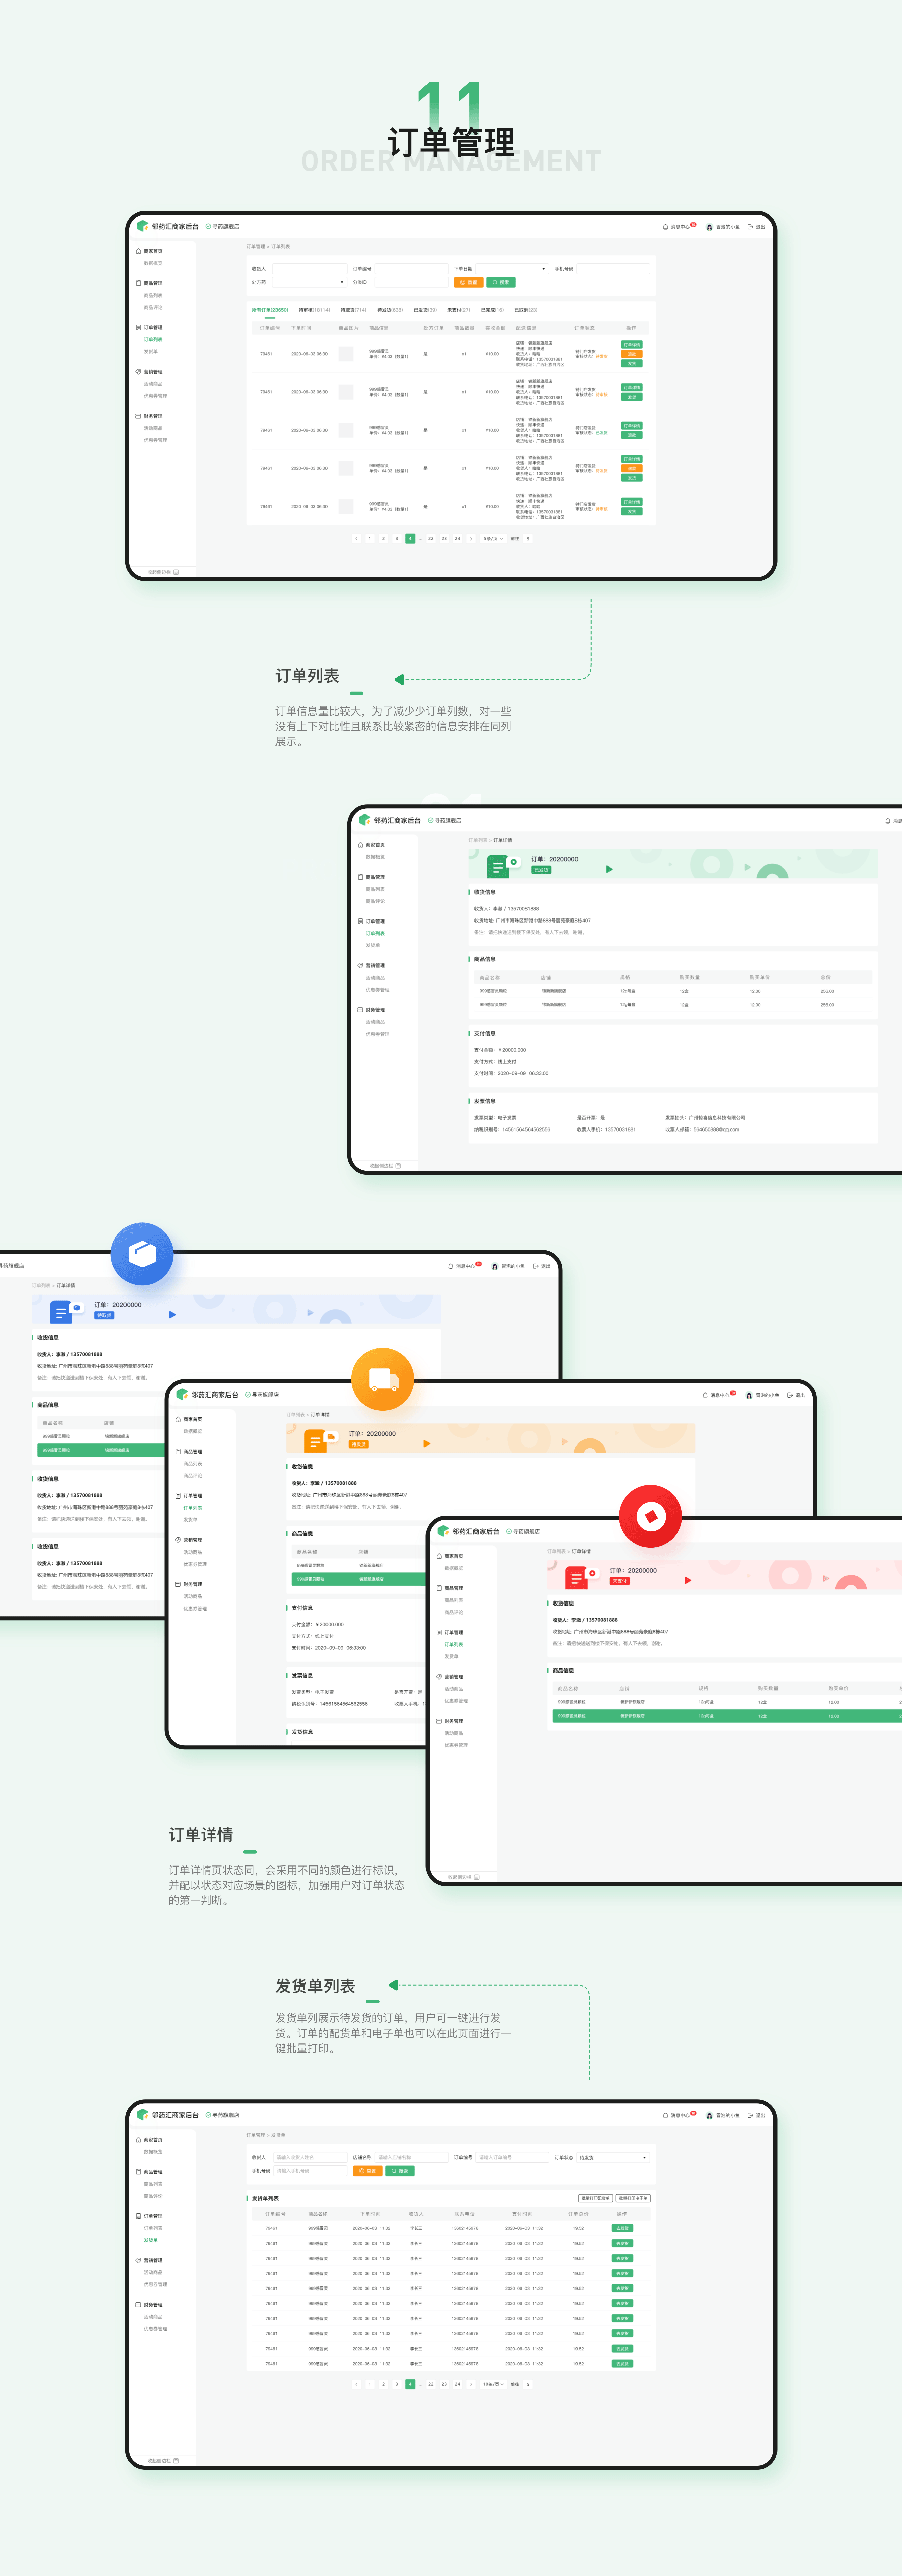Click the 批量打印电子单 button
Viewport: 902px width, 2576px height.
coord(633,2198)
